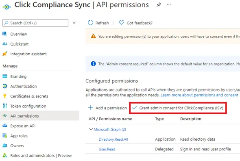Viewport: 240px width, 161px height.
Task: Click the API / Permissions name column header
Action: [x=110, y=119]
